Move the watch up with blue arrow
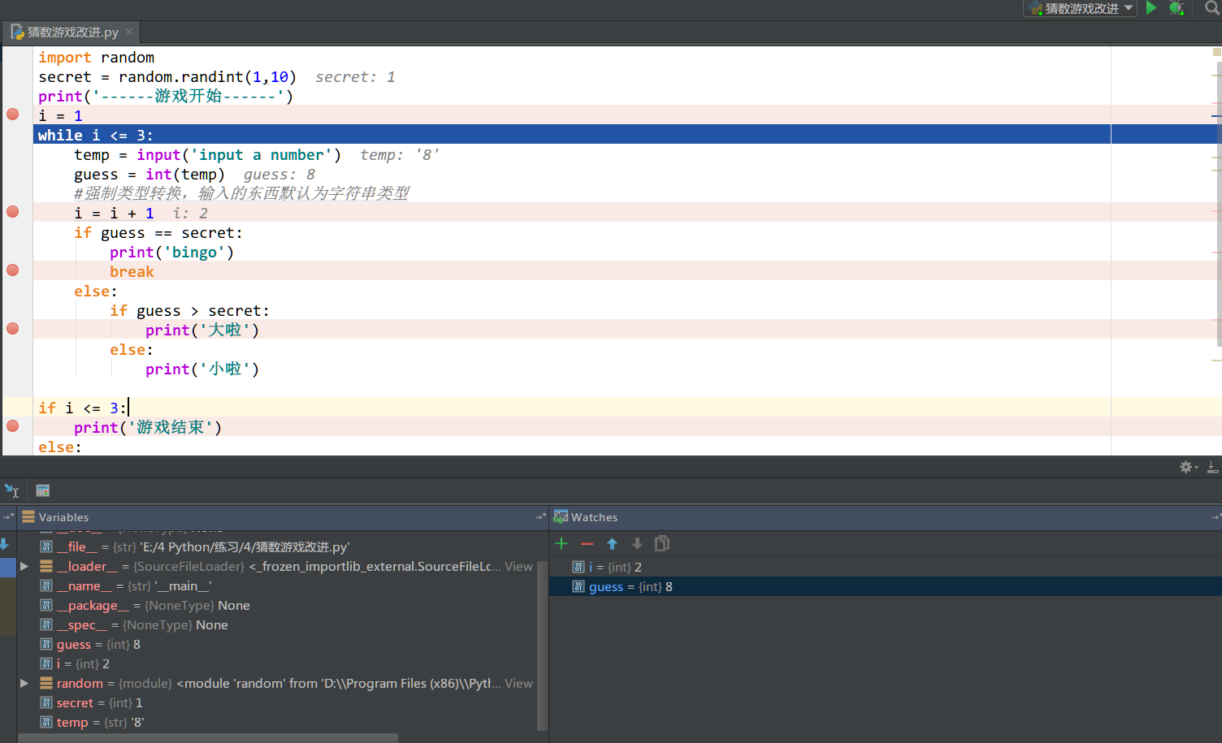Screen dimensions: 1222x743 [x=612, y=543]
